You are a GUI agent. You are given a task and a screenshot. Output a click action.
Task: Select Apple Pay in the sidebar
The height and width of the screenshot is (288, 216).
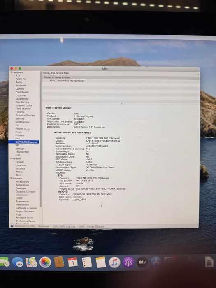[x=21, y=79]
